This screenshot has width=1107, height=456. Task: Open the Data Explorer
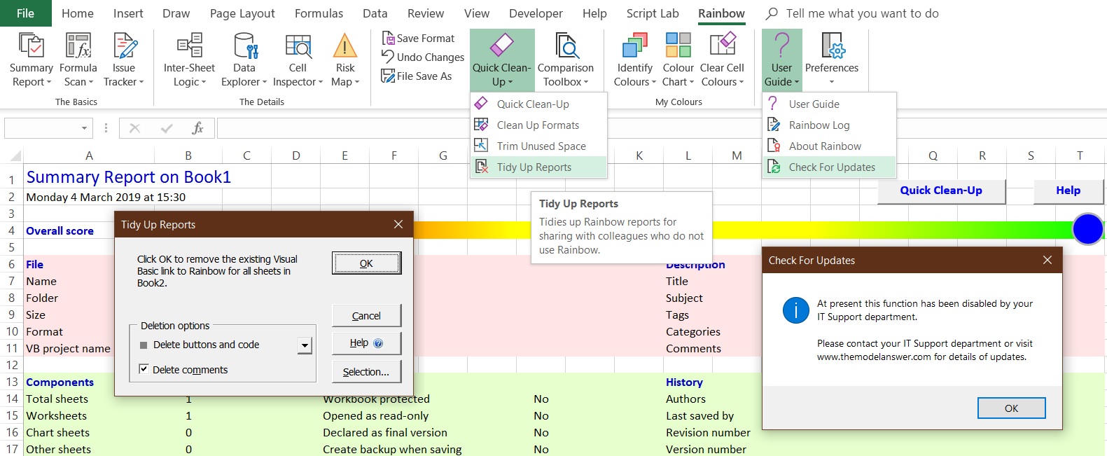(244, 60)
